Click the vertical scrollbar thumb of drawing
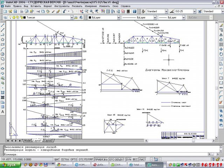224x168 pixels. coord(217,88)
